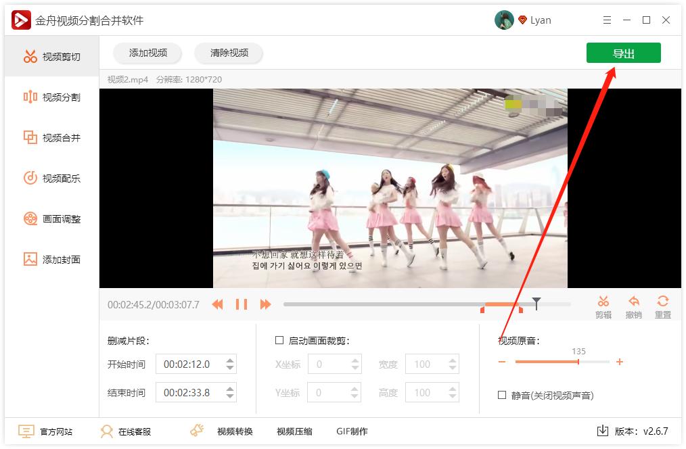Screen dimensions: 686x449
Task: Select the 视频分割 tool in sidebar
Action: (x=50, y=97)
